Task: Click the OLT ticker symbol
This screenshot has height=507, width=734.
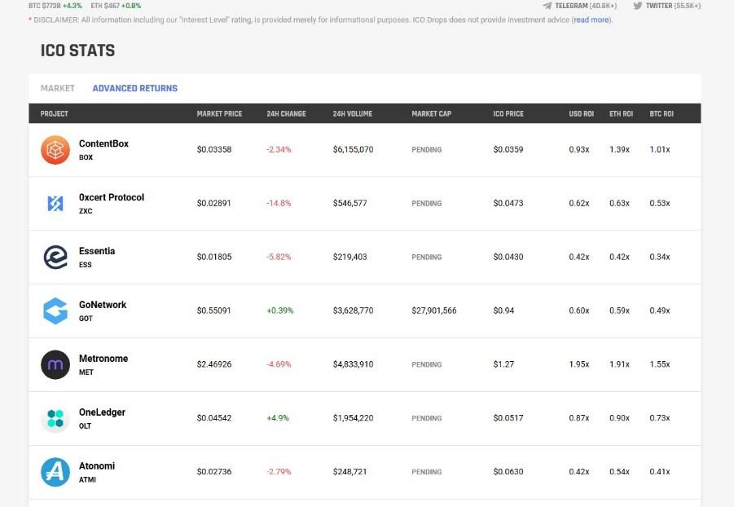Action: coord(86,426)
